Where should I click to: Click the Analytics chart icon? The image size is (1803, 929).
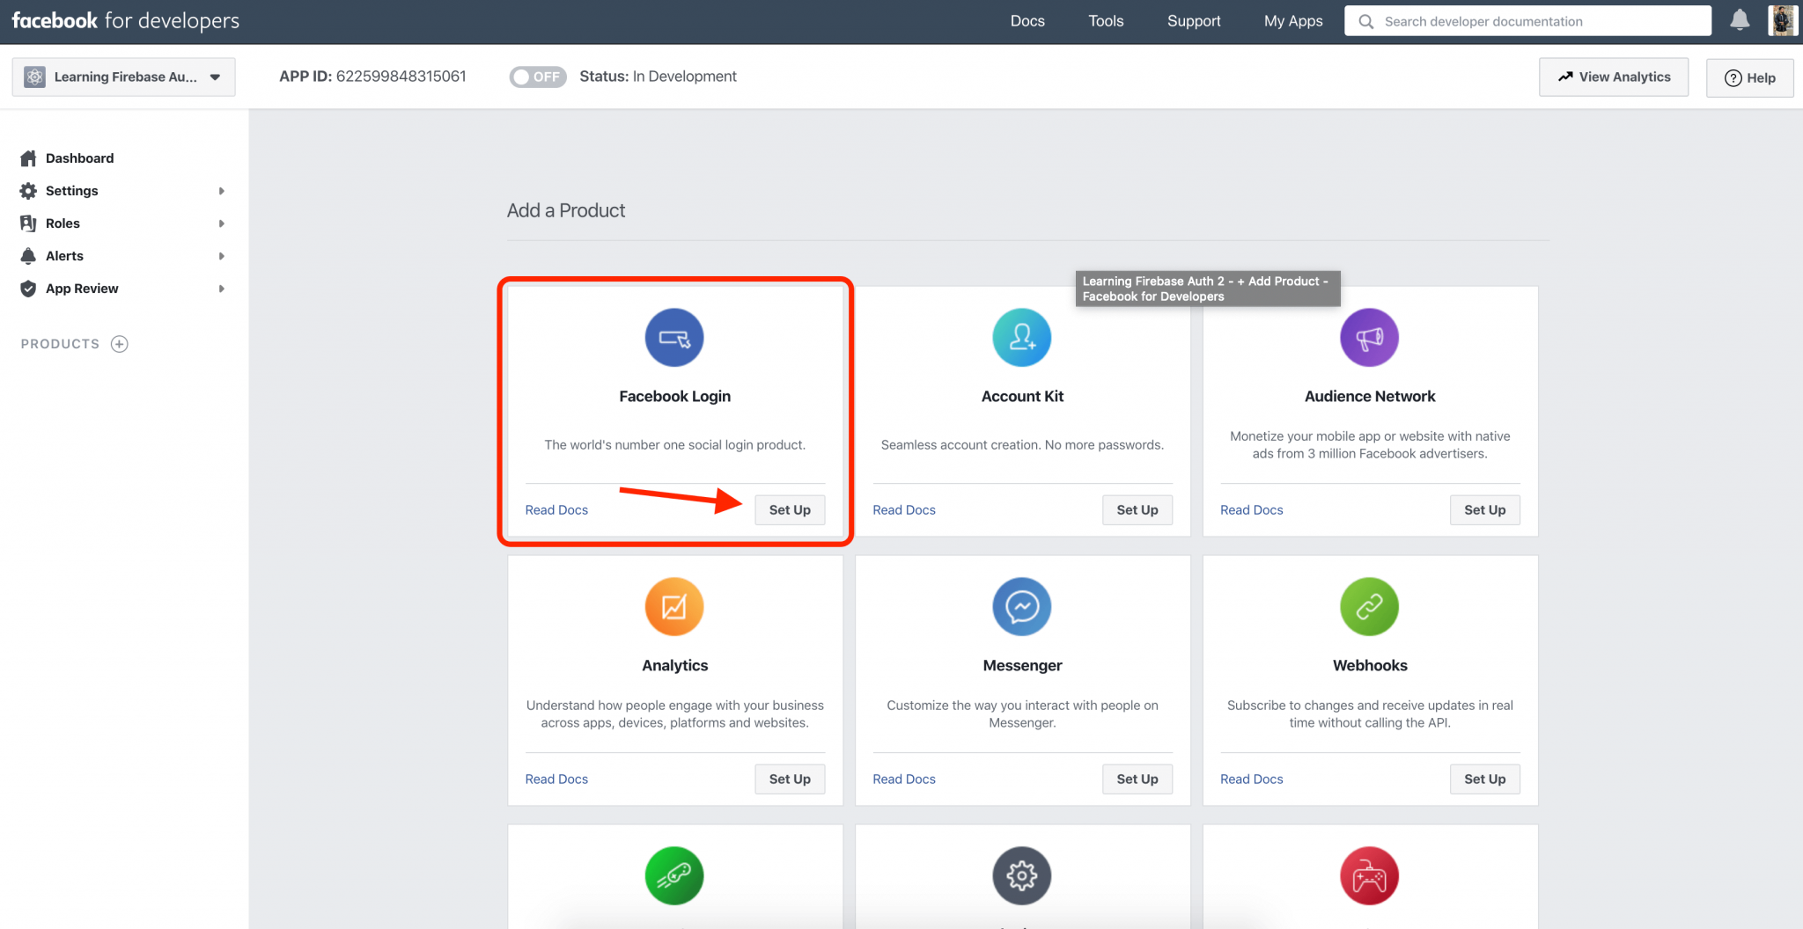[x=674, y=607]
